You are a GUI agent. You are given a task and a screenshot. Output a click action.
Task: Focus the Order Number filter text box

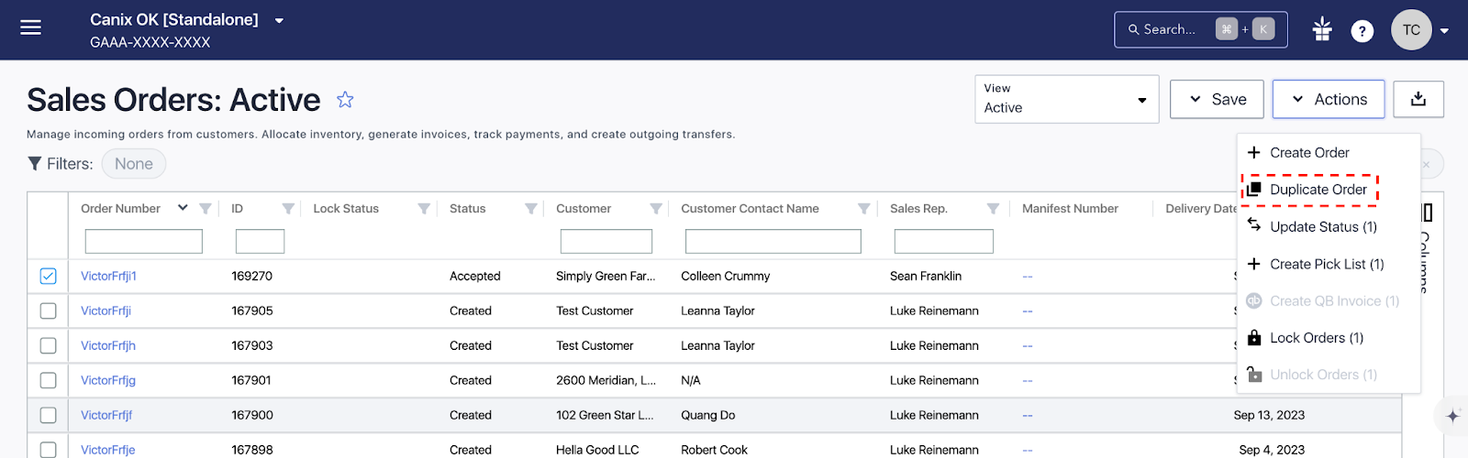point(143,241)
